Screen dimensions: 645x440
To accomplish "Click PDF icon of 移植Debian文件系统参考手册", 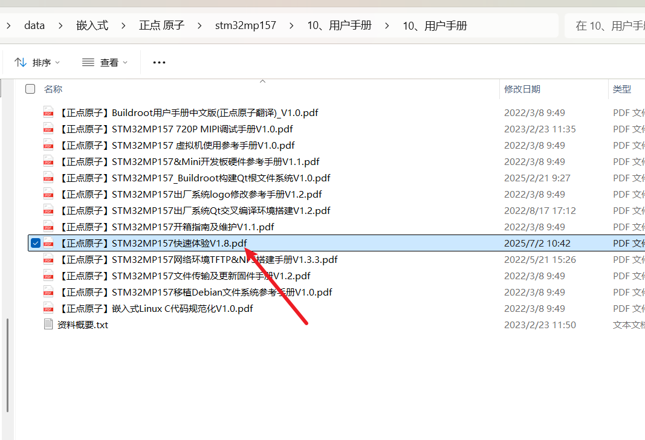I will click(x=48, y=292).
